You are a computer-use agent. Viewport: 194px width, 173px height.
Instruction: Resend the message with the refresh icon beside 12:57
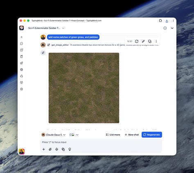(x=137, y=41)
